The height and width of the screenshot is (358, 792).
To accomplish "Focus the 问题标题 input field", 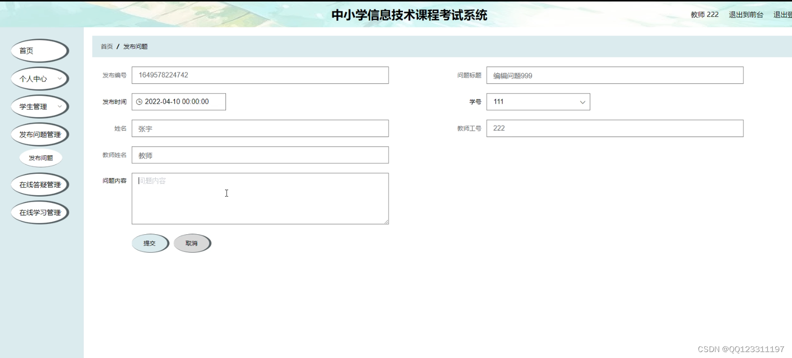I will 615,75.
